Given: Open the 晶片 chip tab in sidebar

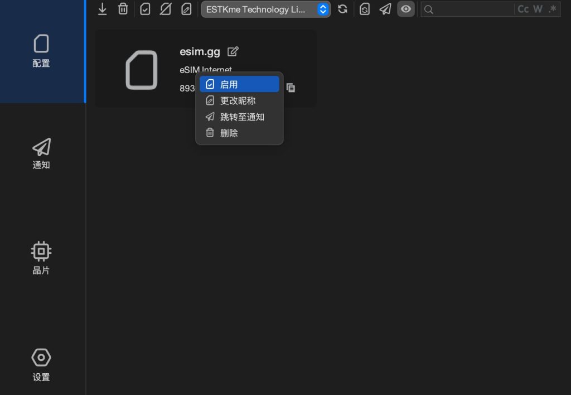Looking at the screenshot, I should pyautogui.click(x=41, y=258).
